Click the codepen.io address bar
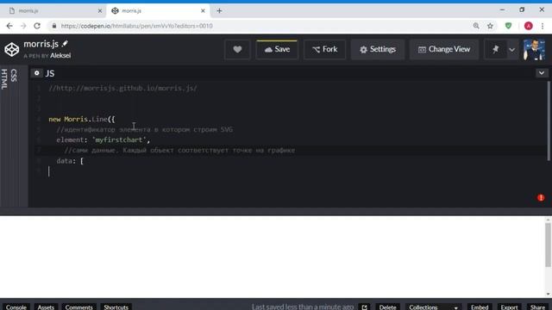Viewport: 552px width, 310px height. click(x=260, y=26)
